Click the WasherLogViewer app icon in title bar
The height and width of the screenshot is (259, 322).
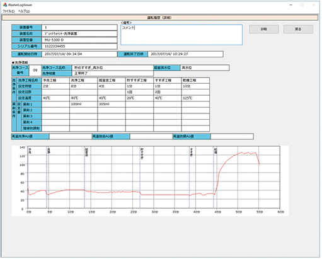point(4,4)
